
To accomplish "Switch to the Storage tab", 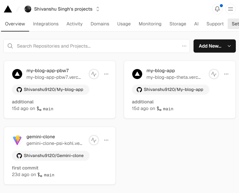I will pyautogui.click(x=178, y=24).
